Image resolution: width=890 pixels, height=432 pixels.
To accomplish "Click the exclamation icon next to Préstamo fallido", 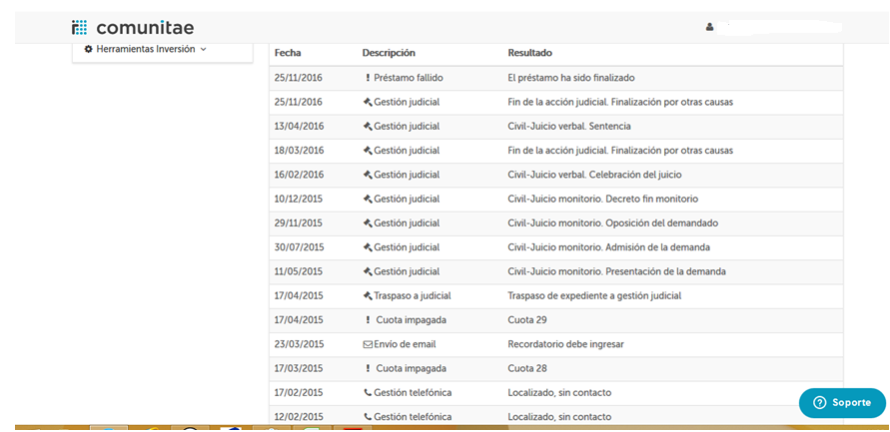I will pyautogui.click(x=368, y=78).
